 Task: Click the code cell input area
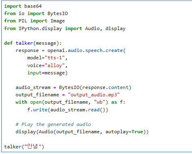pos(97,76)
